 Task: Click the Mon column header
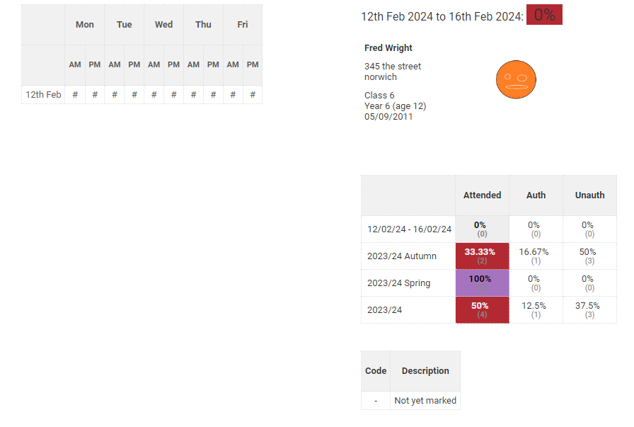click(85, 25)
